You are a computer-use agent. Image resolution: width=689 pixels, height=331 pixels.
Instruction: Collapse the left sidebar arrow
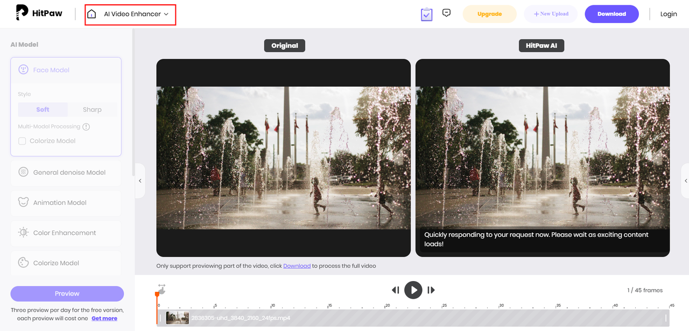click(x=140, y=181)
